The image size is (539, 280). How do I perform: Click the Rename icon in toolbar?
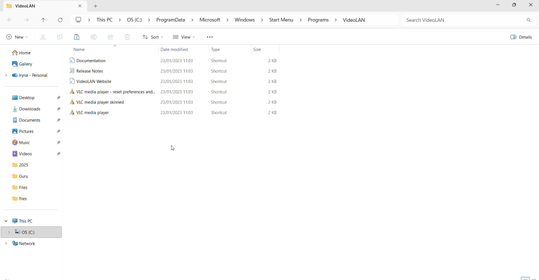[x=94, y=37]
